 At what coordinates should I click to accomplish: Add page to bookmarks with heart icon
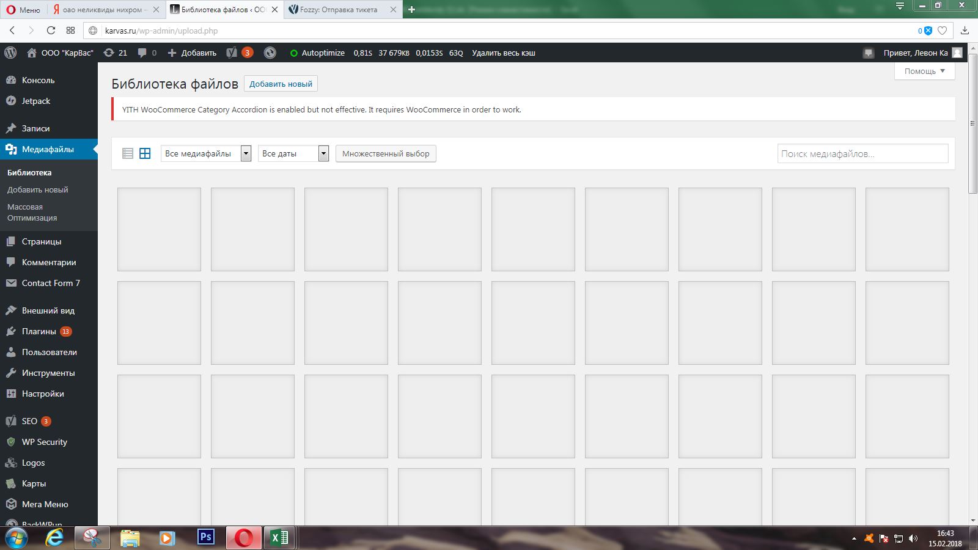click(943, 31)
